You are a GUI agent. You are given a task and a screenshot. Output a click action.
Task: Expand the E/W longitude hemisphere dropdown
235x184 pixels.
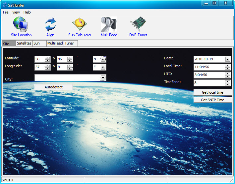[x=103, y=67]
